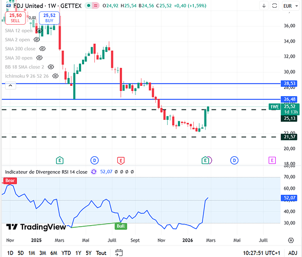
Task: Select the YTD time range
Action: (x=66, y=253)
